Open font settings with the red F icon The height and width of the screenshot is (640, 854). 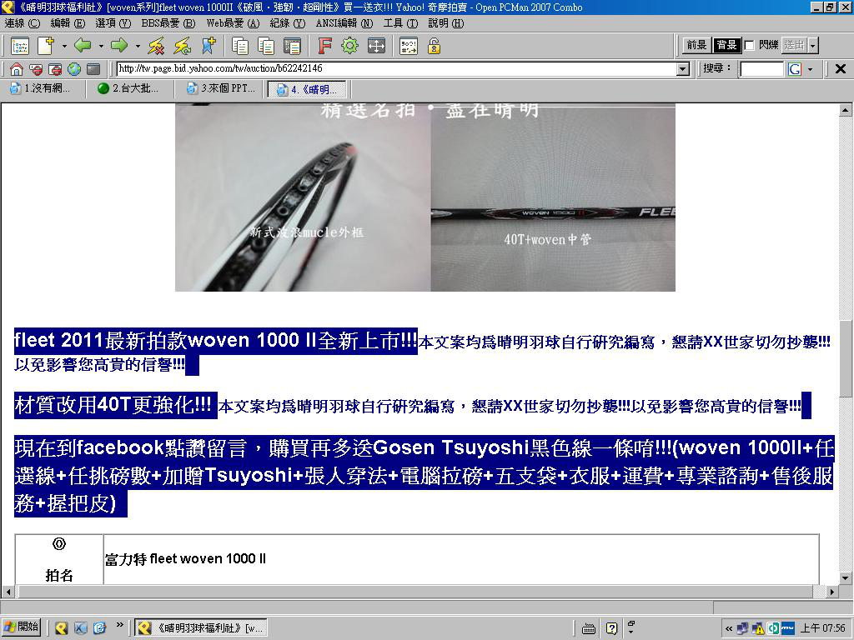click(x=324, y=46)
